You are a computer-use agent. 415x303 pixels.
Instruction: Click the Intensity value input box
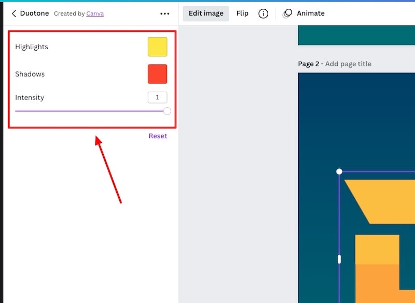(157, 97)
